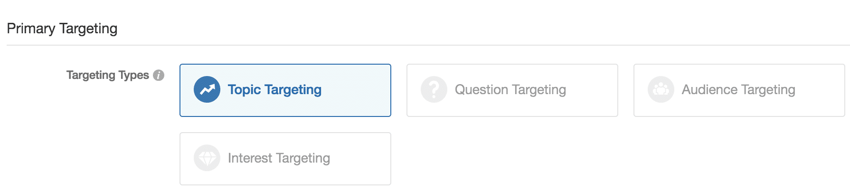
Task: Click the "Audience Targeting" text label
Action: [738, 90]
